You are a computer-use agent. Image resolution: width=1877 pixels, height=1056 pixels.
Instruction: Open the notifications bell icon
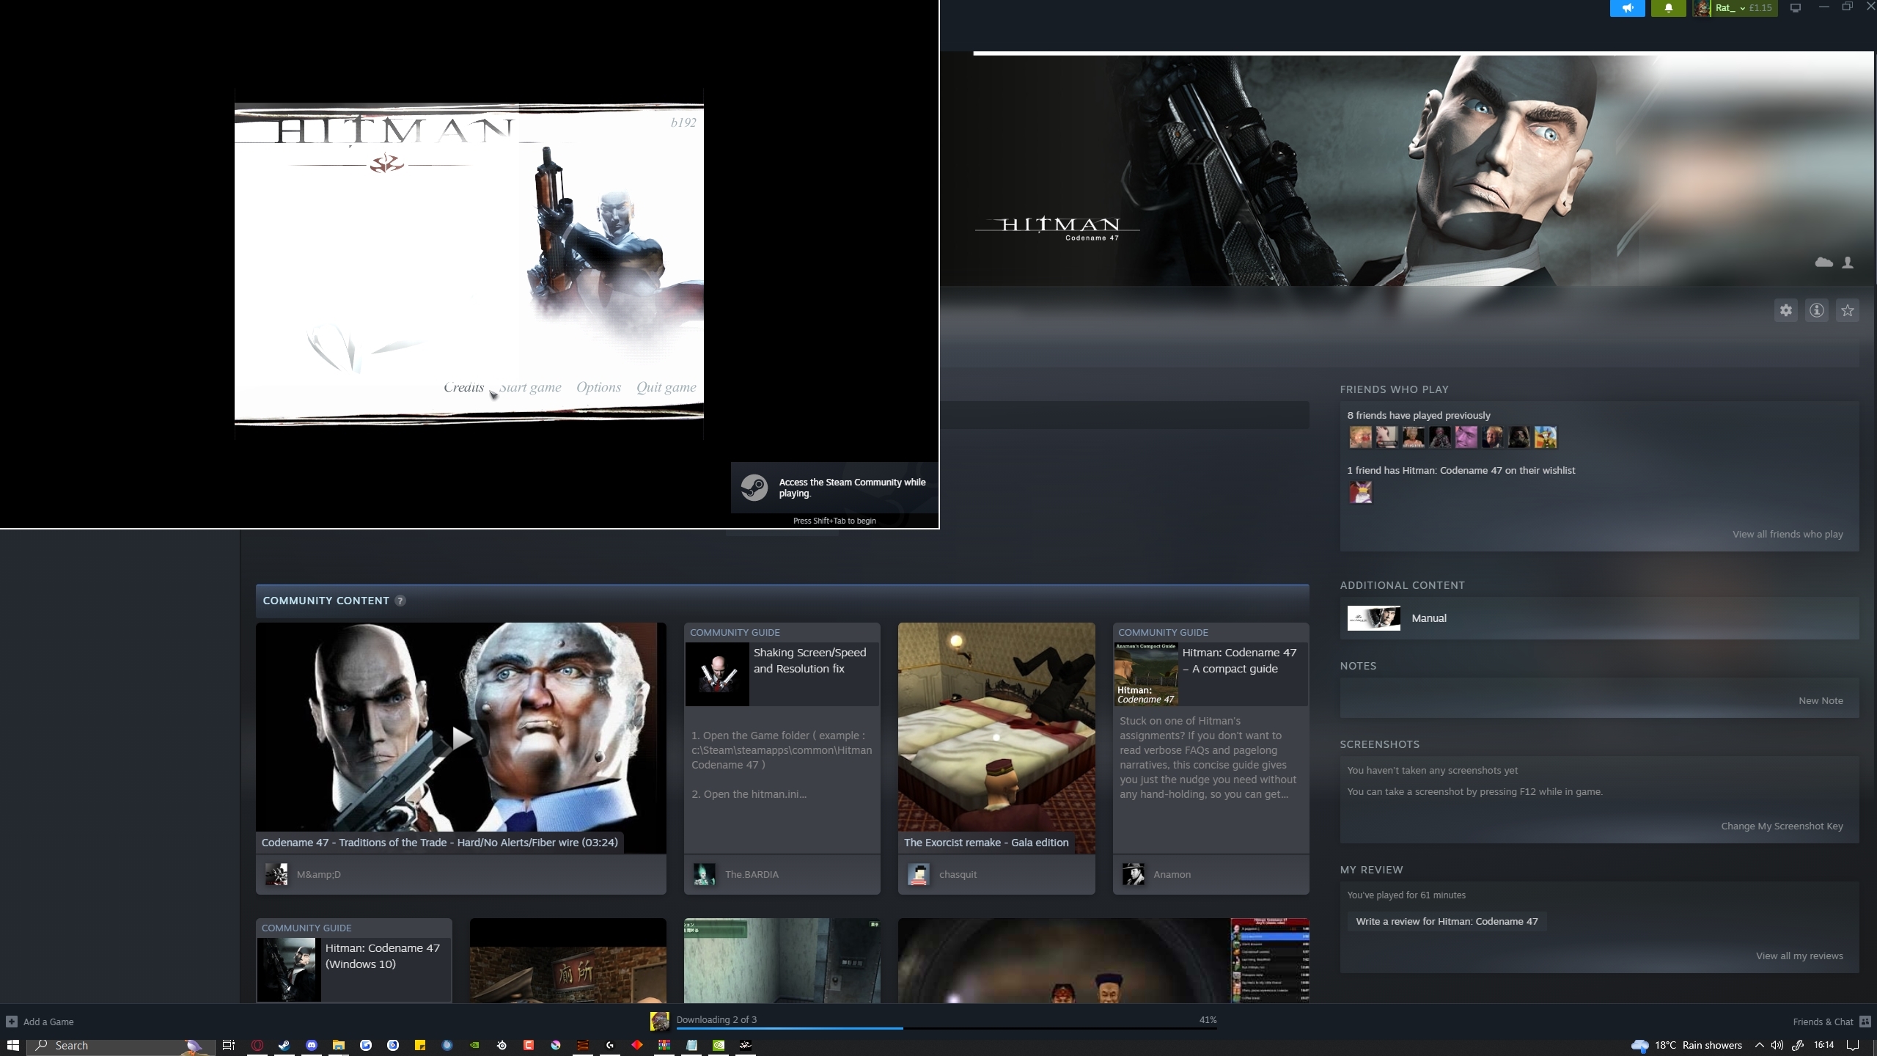click(x=1668, y=8)
